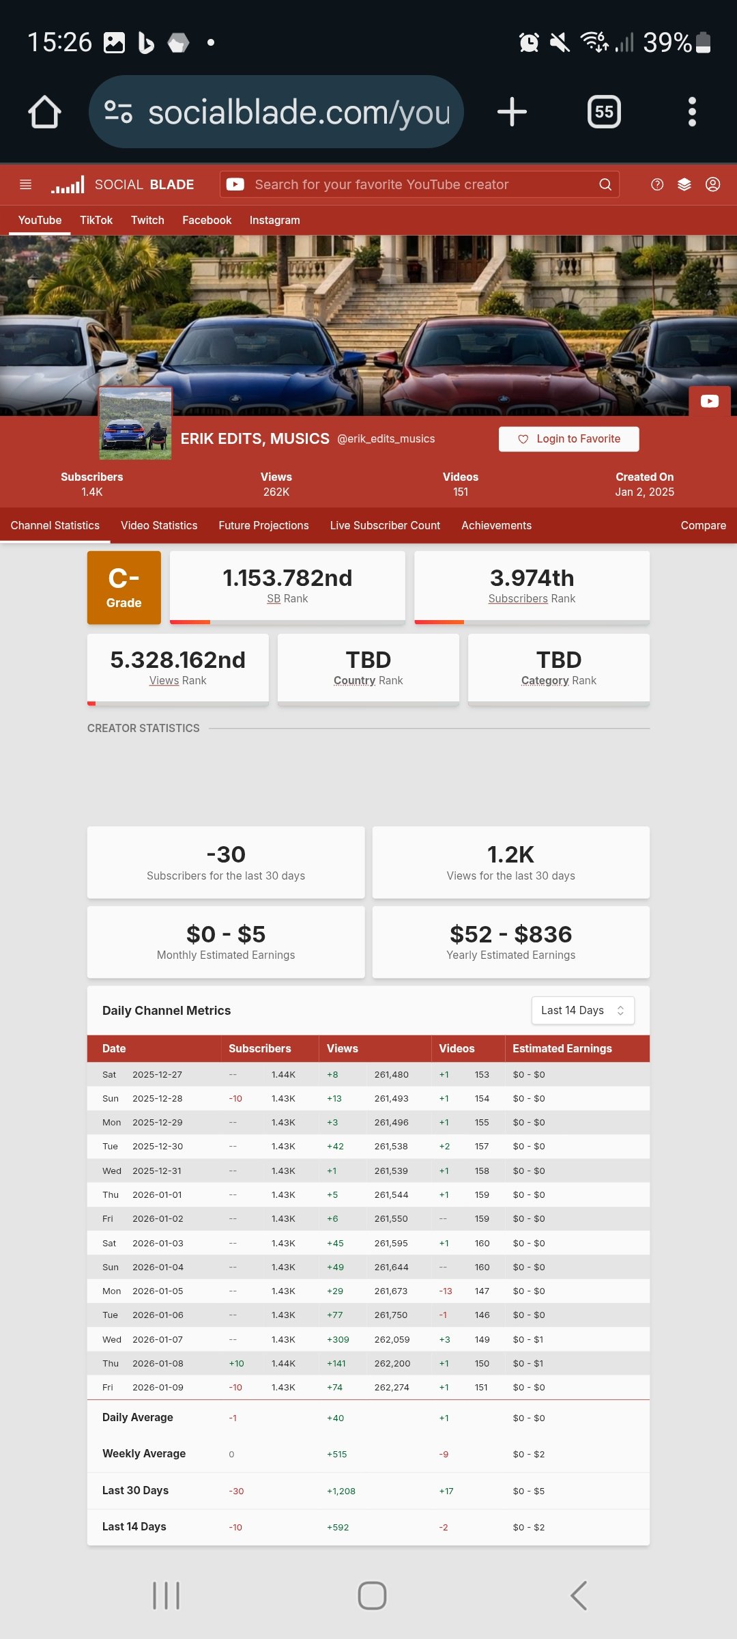This screenshot has width=737, height=1639.
Task: Click the Country Rank label
Action: click(x=368, y=681)
